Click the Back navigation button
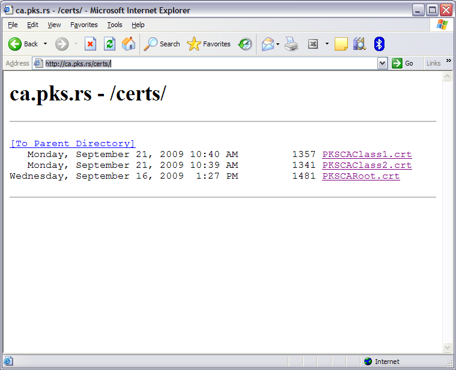This screenshot has width=456, height=370. (23, 44)
